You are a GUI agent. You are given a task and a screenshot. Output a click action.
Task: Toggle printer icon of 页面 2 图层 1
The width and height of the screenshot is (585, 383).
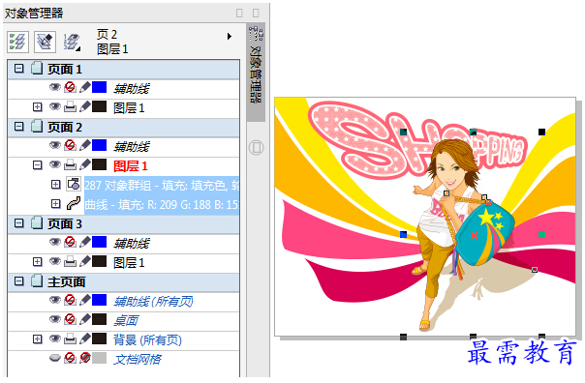(70, 164)
